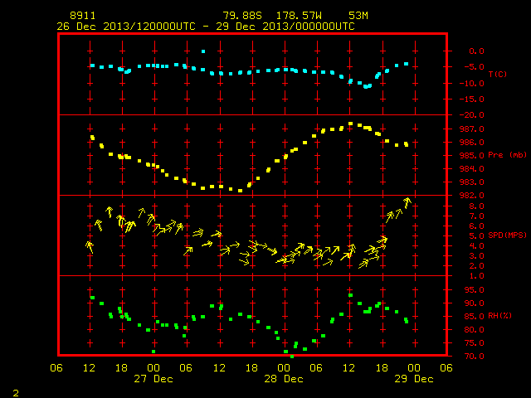Screen dimensions: 531x398
Task: Click the Pre (mb) pressure axis label
Action: coord(507,155)
